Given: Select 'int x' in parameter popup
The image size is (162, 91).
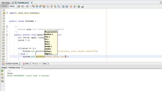Looking at the screenshot, I should pyautogui.click(x=47, y=39).
